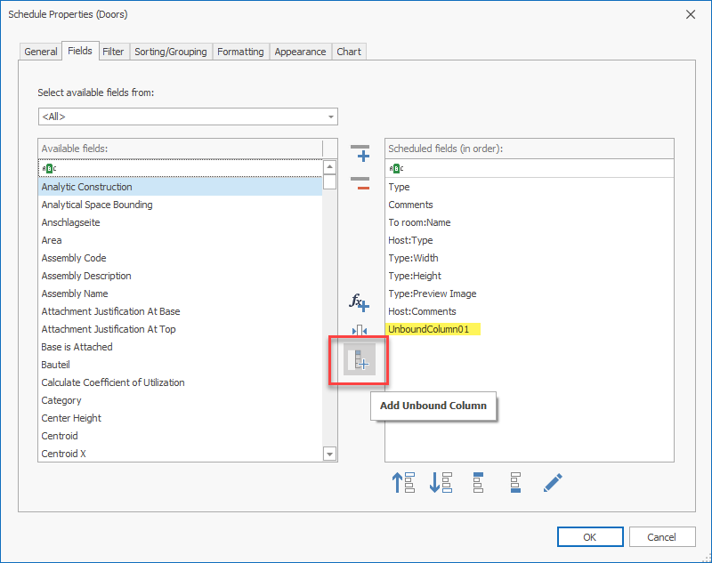712x563 pixels.
Task: Click the available fields scrollbar thumb
Action: pyautogui.click(x=329, y=181)
